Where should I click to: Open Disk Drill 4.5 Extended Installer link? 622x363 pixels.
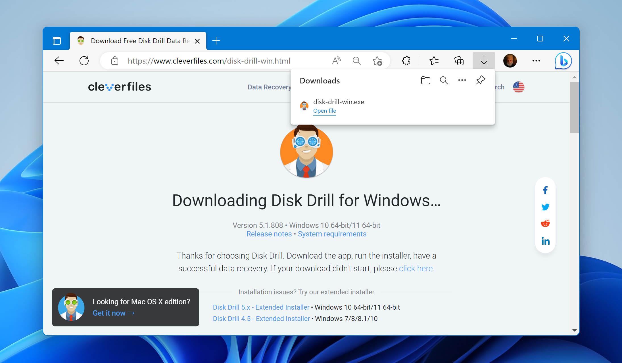click(x=261, y=318)
